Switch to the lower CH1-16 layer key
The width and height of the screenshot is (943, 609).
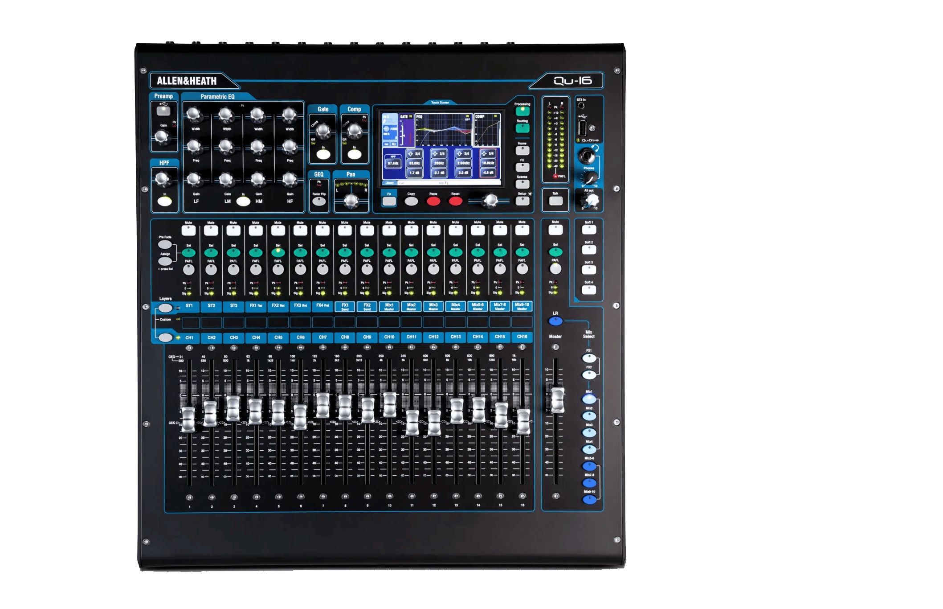(x=165, y=337)
